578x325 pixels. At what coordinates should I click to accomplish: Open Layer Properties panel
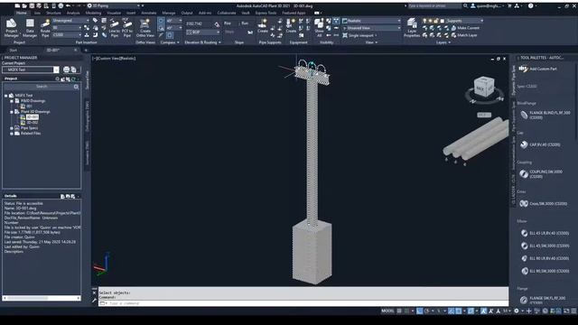click(x=412, y=28)
